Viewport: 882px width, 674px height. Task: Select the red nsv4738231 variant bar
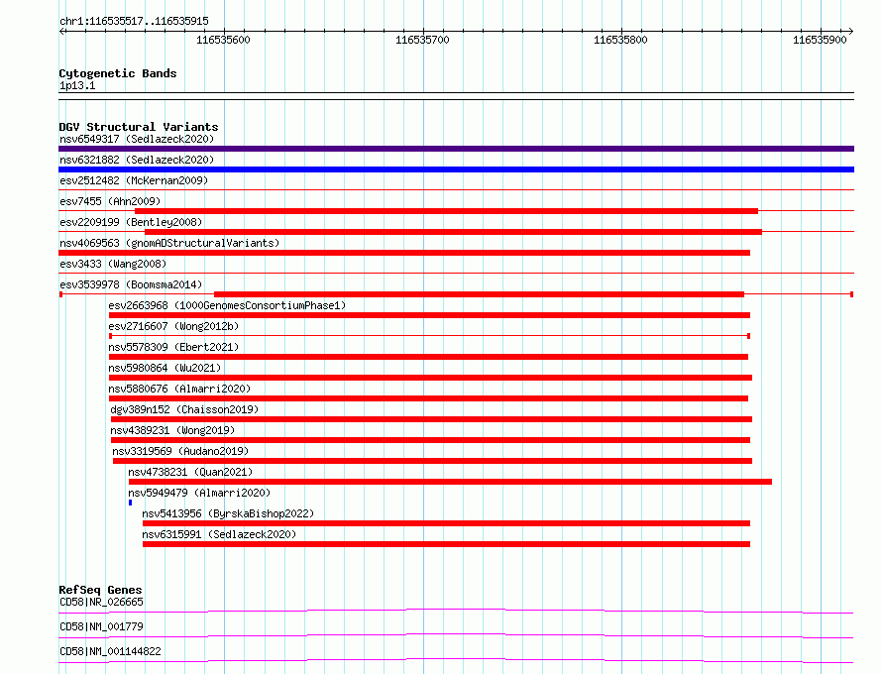pyautogui.click(x=450, y=482)
